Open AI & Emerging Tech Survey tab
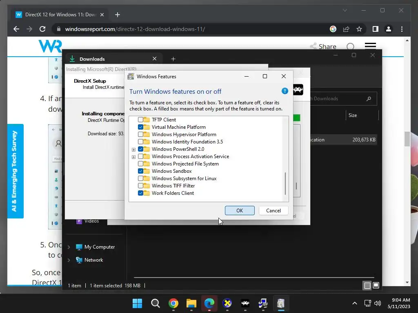This screenshot has height=313, width=418. coord(16,171)
